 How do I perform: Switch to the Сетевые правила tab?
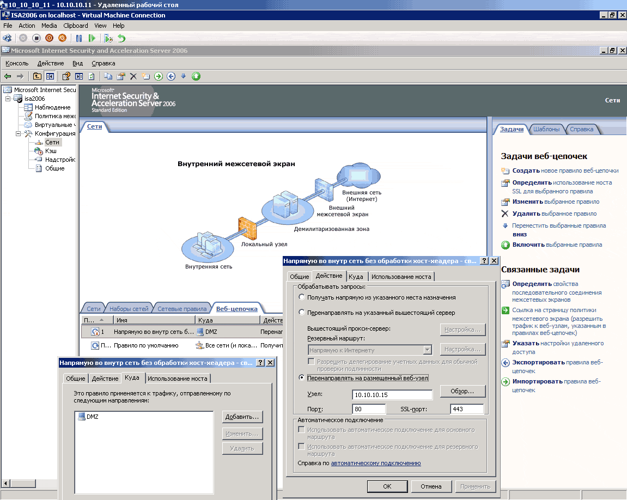coord(182,309)
